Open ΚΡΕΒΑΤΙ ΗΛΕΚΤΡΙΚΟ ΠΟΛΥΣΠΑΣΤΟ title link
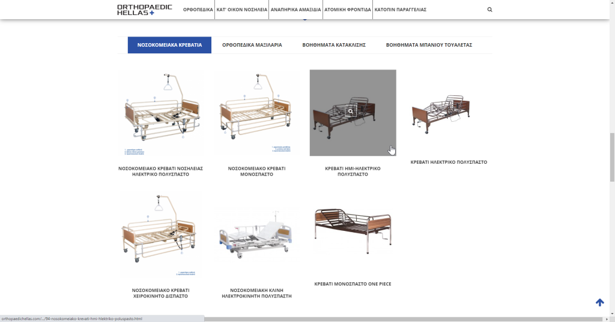Viewport: 615px width, 322px height. (449, 162)
